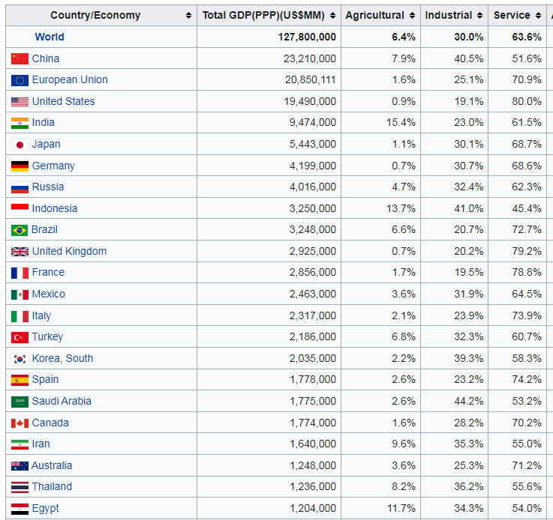Click the Italy flag icon
The image size is (553, 520).
[x=20, y=316]
